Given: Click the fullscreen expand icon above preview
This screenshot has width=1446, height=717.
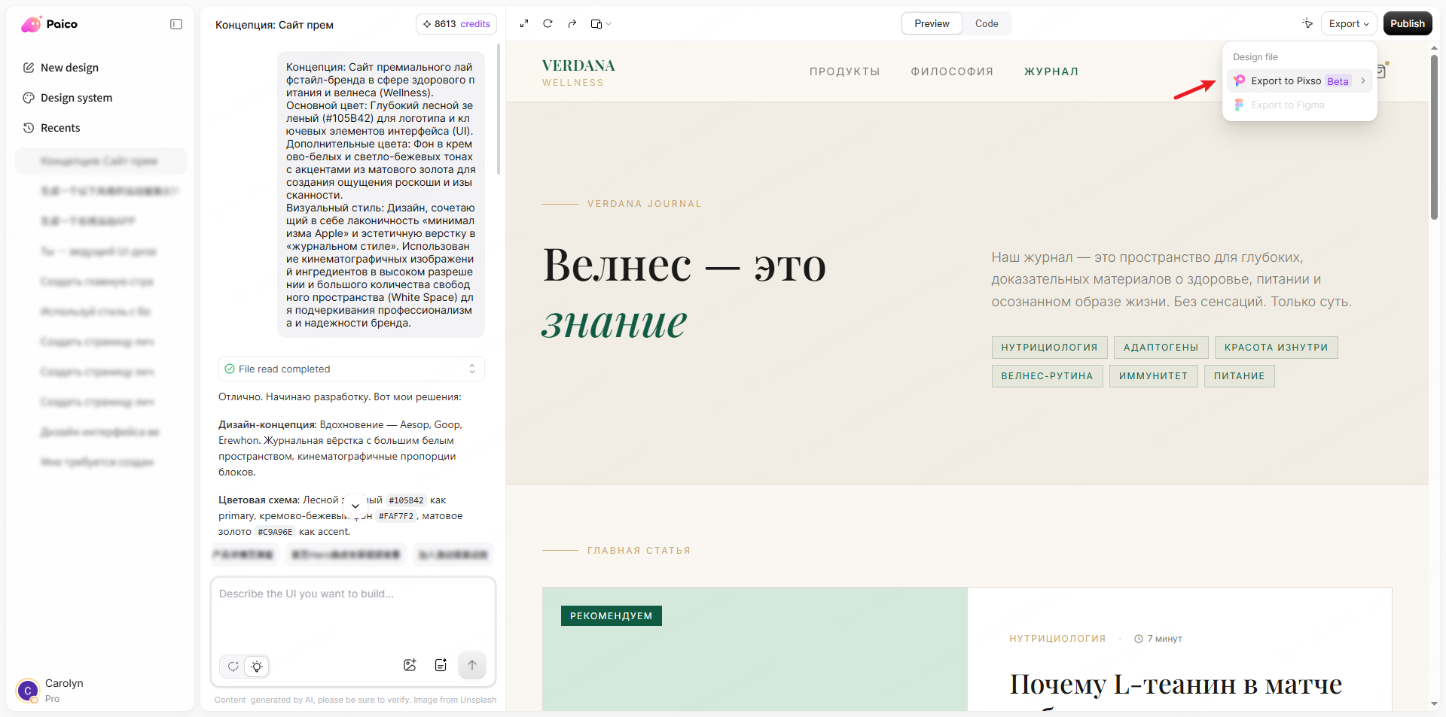Looking at the screenshot, I should [x=524, y=24].
